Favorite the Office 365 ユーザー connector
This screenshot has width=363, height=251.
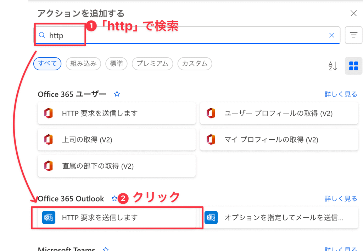(x=117, y=94)
